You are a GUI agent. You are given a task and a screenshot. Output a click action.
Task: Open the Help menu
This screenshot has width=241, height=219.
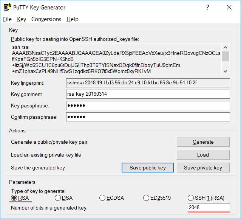[x=72, y=19]
